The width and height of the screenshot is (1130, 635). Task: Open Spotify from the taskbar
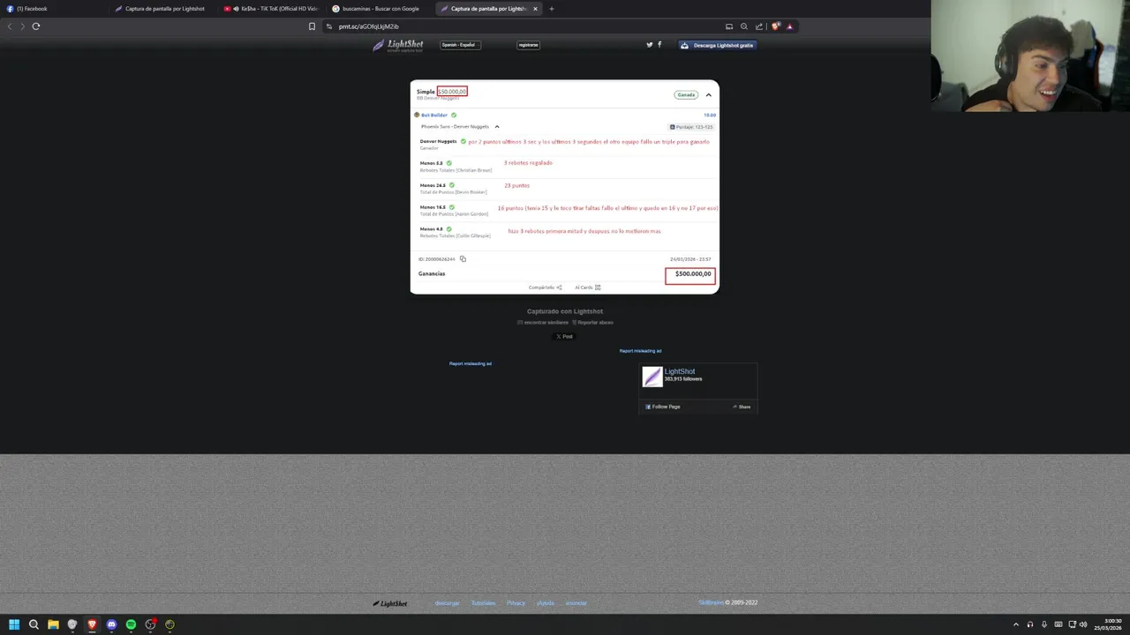tap(131, 624)
